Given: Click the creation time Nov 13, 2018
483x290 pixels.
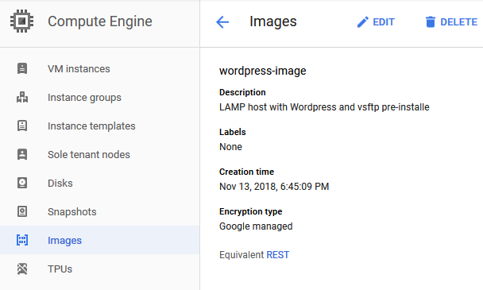Looking at the screenshot, I should click(274, 187).
